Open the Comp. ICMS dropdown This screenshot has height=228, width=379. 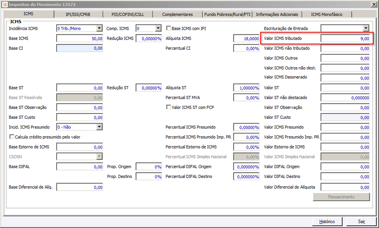(158, 28)
